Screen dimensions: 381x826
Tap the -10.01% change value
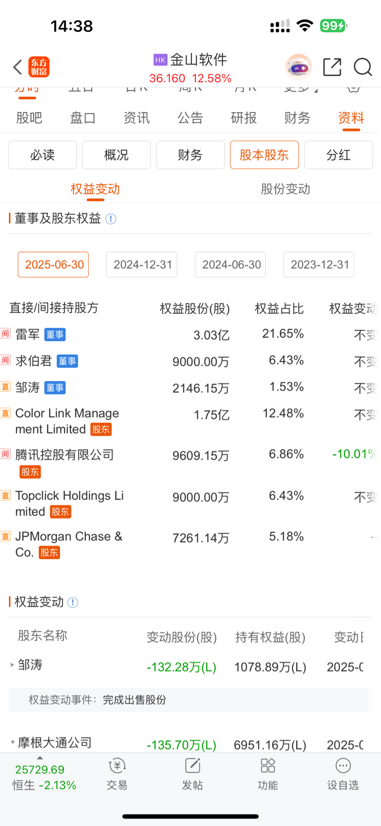pos(355,454)
